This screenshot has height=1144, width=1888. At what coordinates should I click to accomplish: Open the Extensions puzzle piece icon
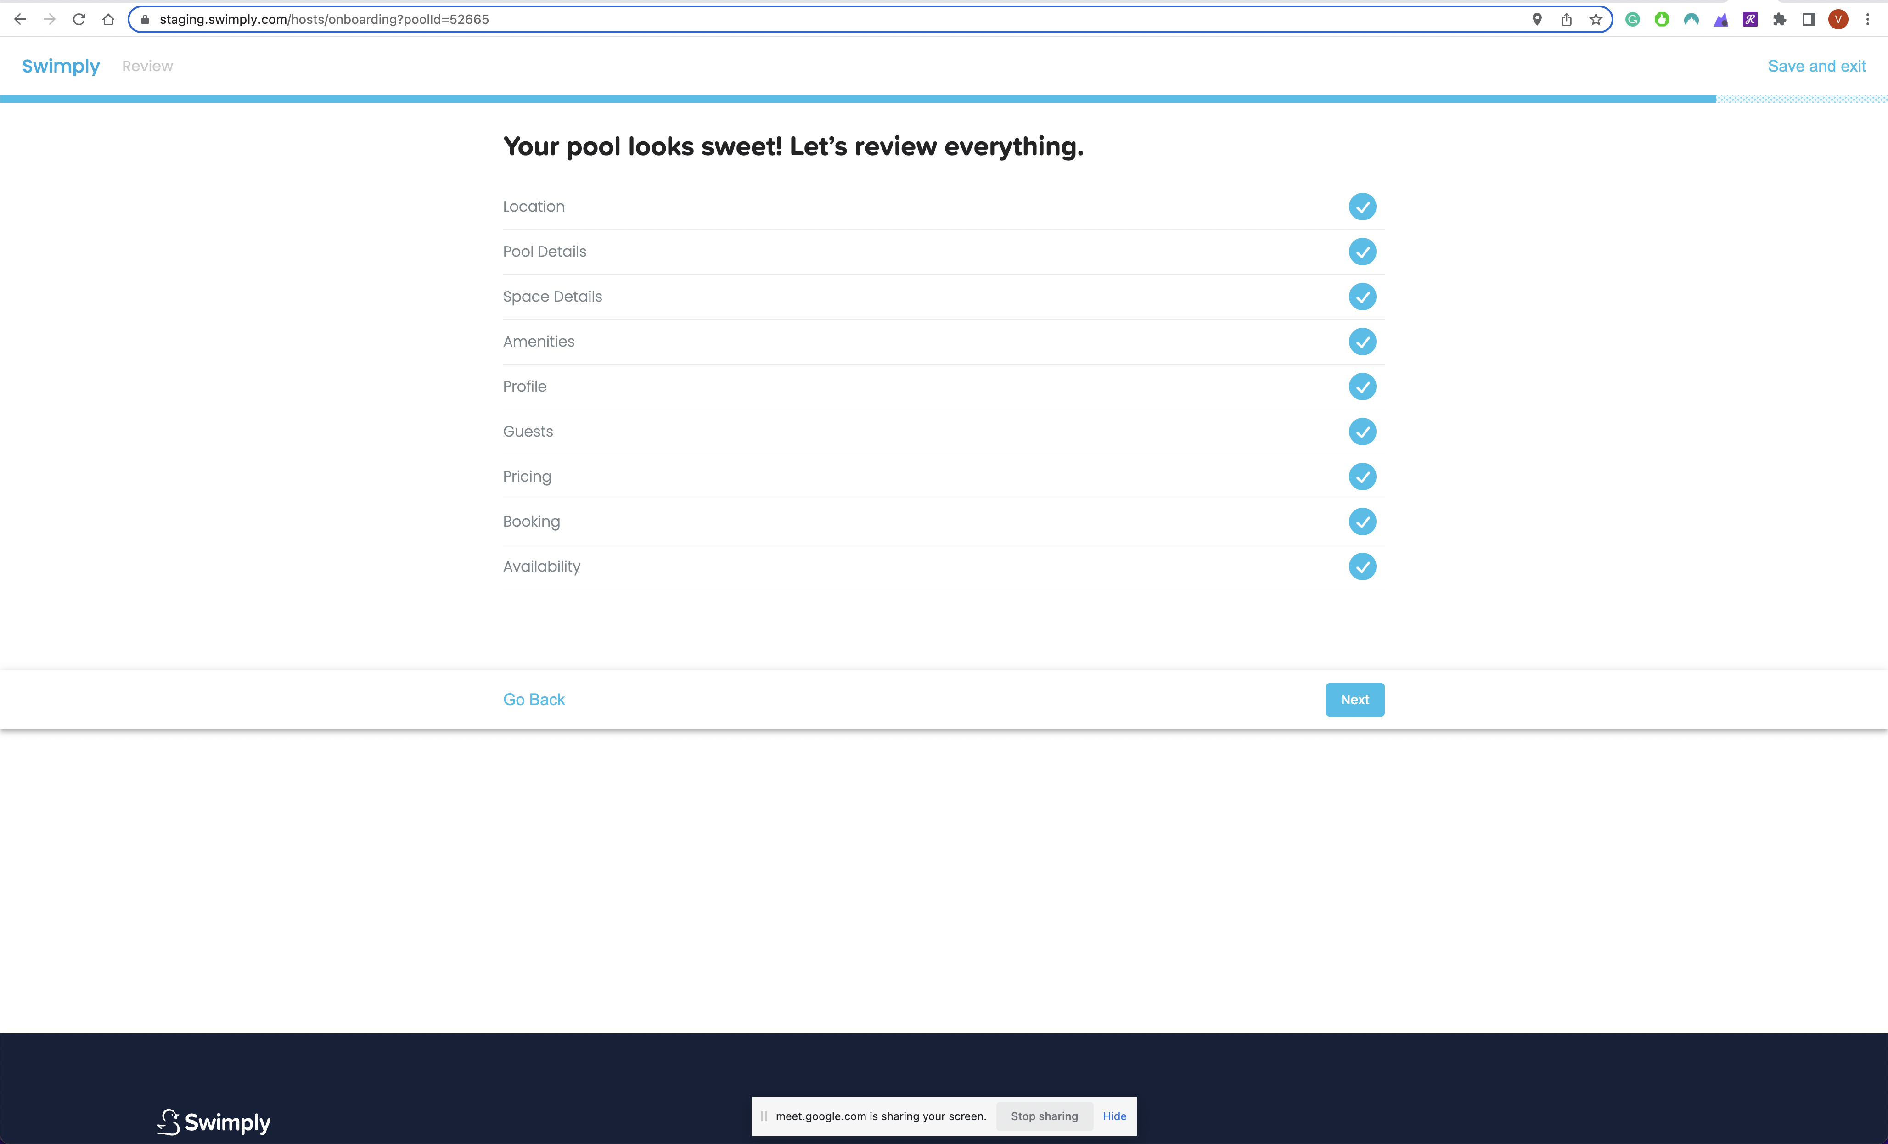pyautogui.click(x=1779, y=19)
